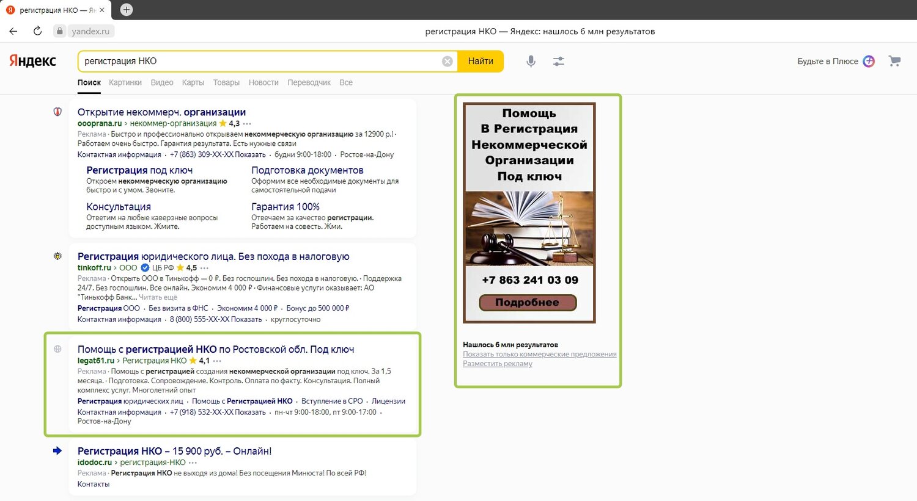Click Показать только коммерческие предложения
The image size is (917, 501).
click(540, 354)
